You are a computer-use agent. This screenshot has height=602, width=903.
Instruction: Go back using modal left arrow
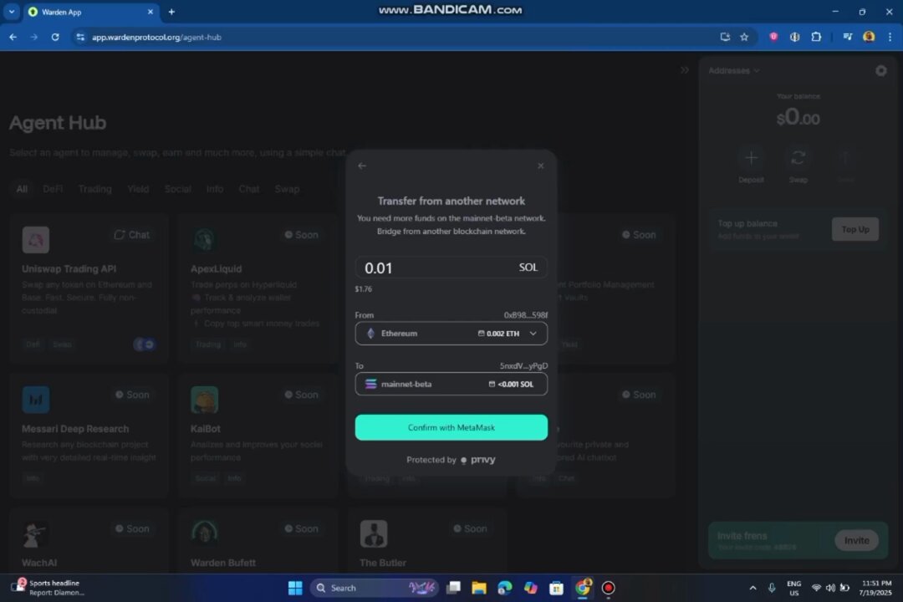click(362, 166)
